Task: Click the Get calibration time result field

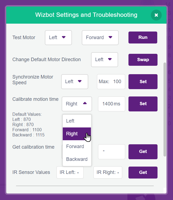Action: click(111, 151)
